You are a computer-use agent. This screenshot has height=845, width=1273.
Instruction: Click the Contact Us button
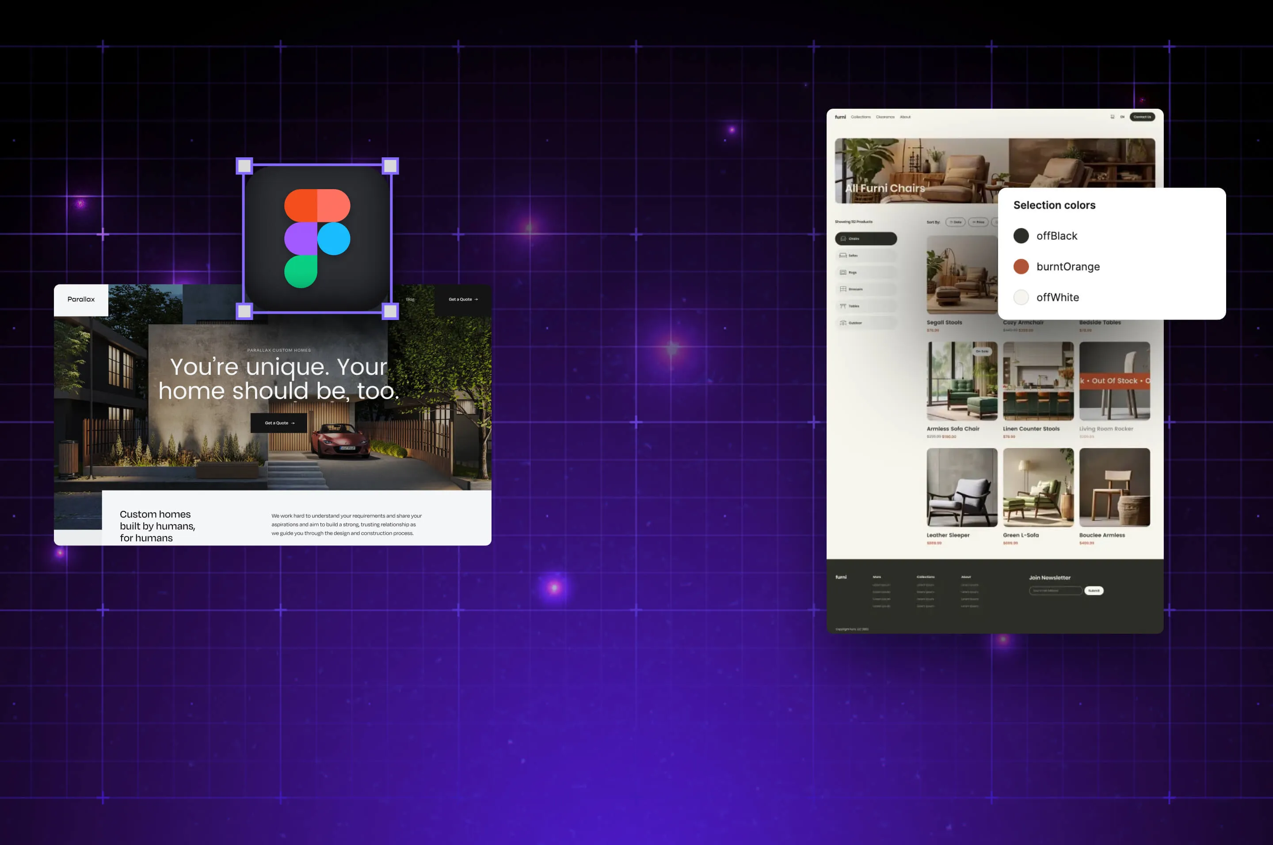(x=1143, y=117)
